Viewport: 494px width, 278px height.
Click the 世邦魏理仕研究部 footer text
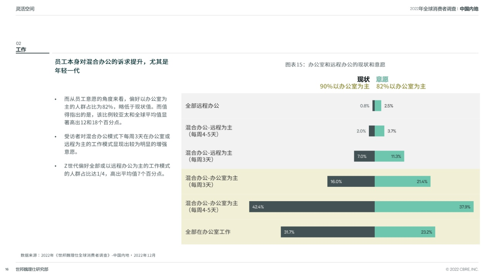point(32,269)
